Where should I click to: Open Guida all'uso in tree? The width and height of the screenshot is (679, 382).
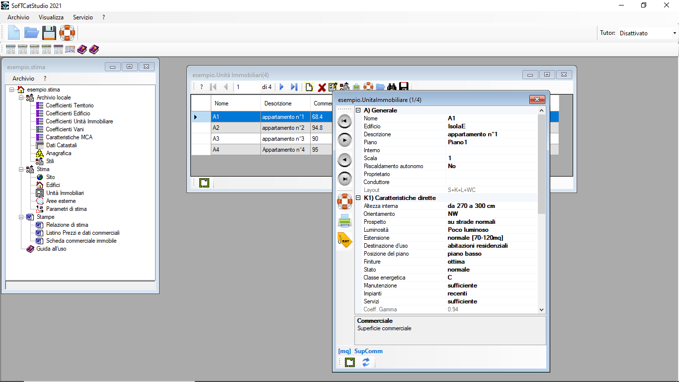coord(51,249)
